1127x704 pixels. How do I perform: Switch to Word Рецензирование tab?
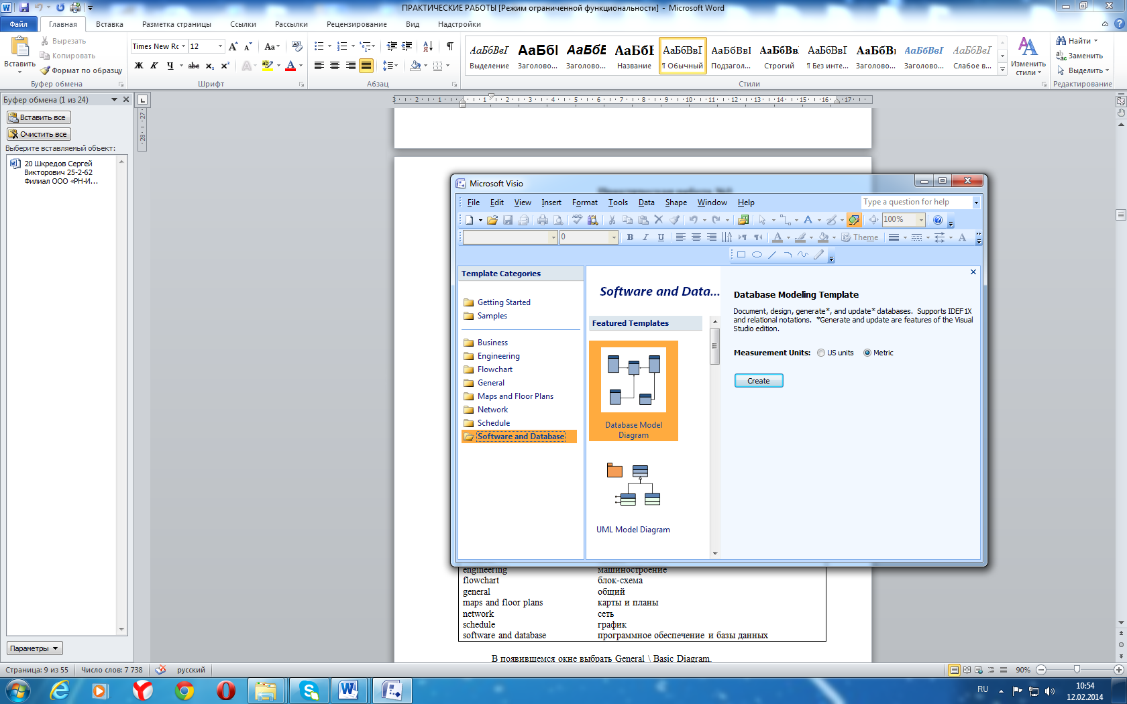(356, 24)
